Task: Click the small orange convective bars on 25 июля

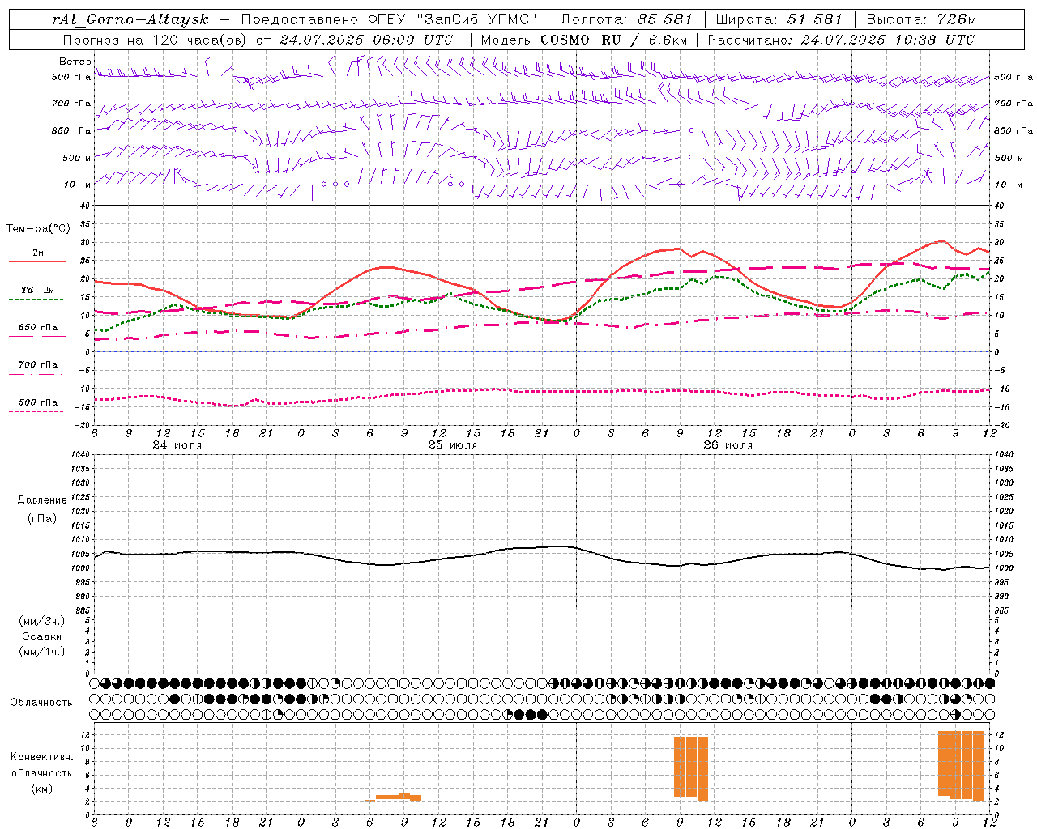Action: coord(393,797)
